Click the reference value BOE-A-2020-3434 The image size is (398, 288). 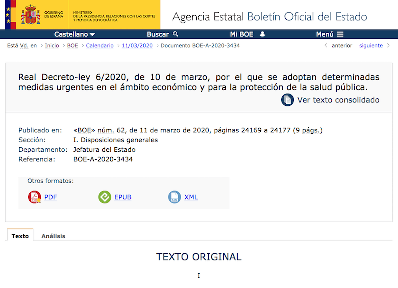[103, 159]
